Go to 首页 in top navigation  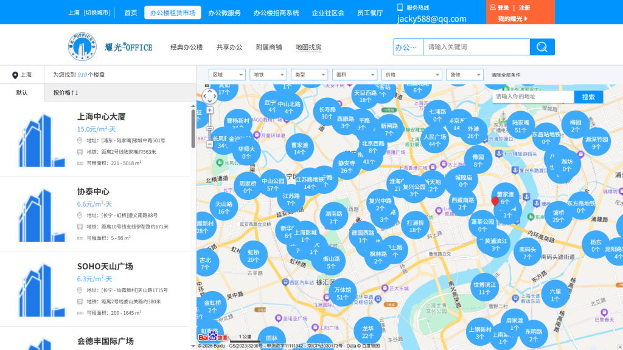pyautogui.click(x=130, y=13)
